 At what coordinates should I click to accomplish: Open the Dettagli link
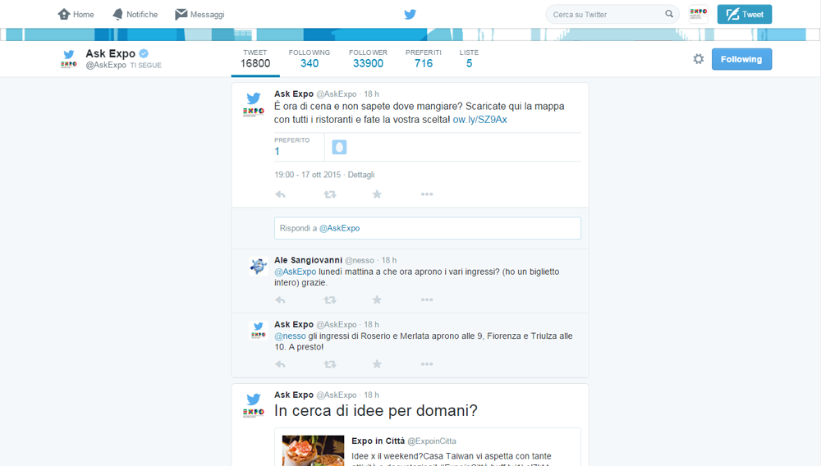pos(361,175)
